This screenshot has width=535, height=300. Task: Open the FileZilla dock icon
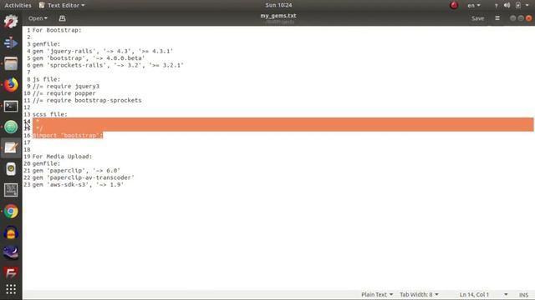pyautogui.click(x=11, y=272)
